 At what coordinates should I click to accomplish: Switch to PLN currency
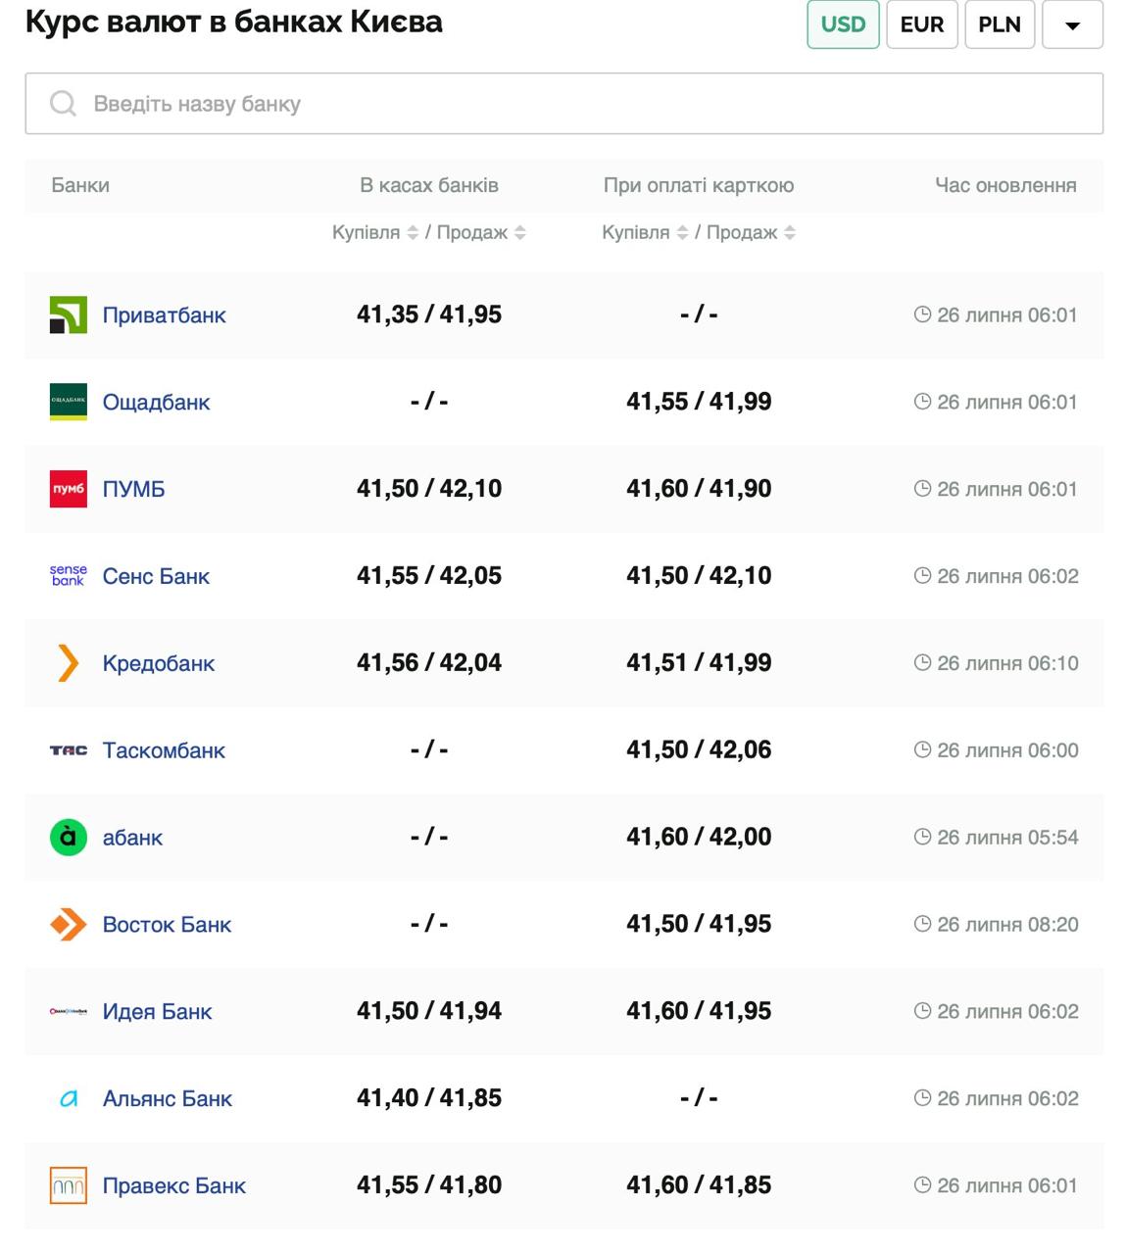[x=999, y=24]
